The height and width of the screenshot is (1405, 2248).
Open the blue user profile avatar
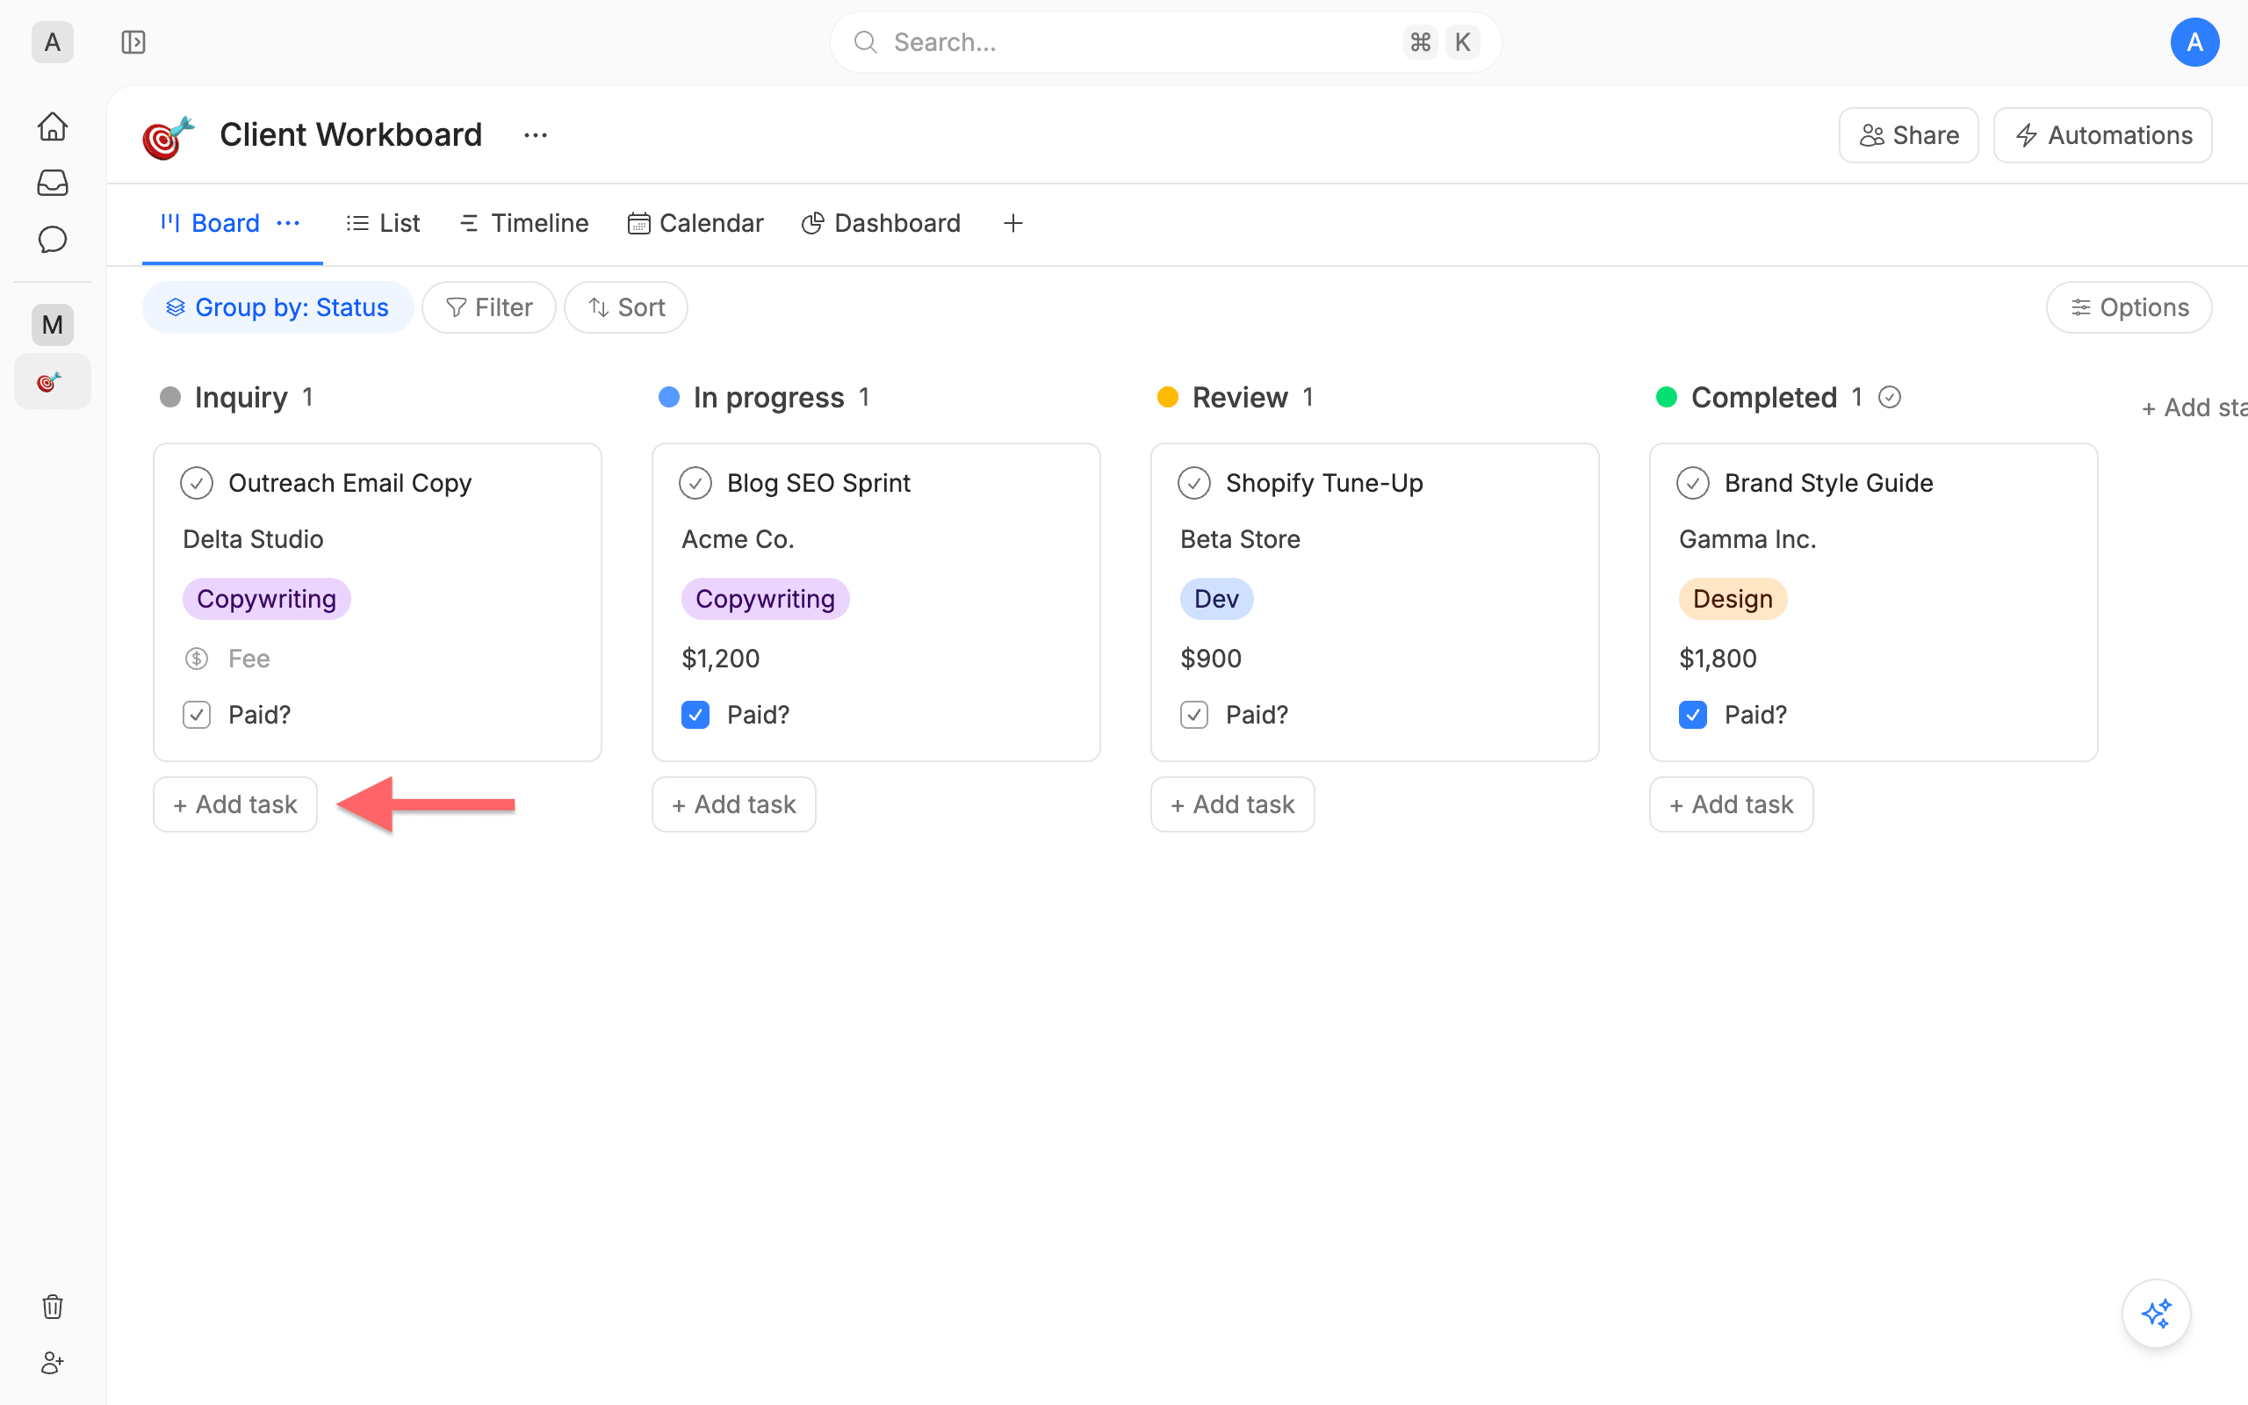[x=2194, y=42]
